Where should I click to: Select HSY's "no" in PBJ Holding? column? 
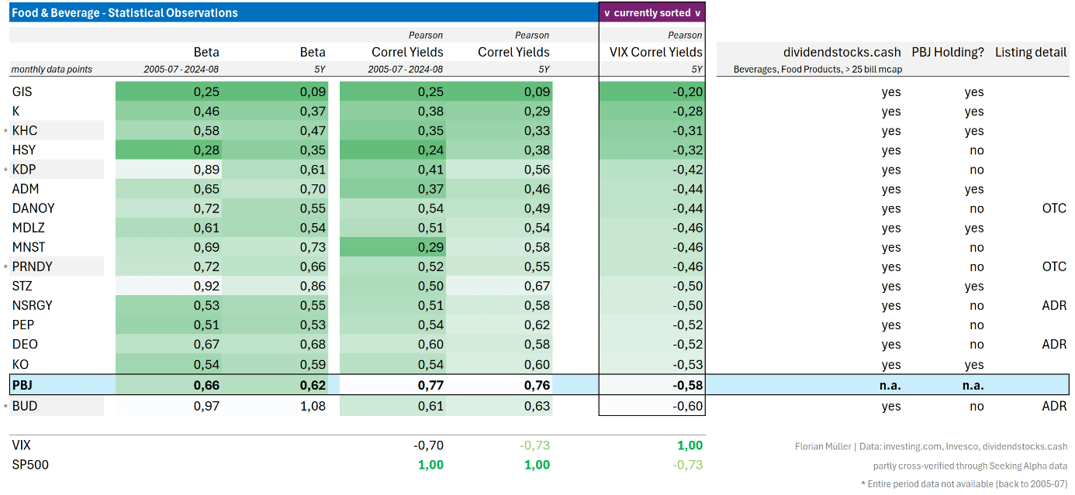tap(976, 150)
